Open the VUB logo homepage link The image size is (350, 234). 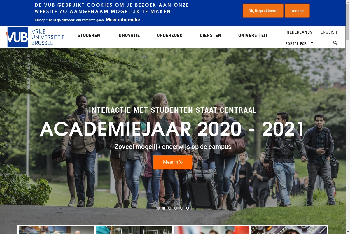pos(35,37)
